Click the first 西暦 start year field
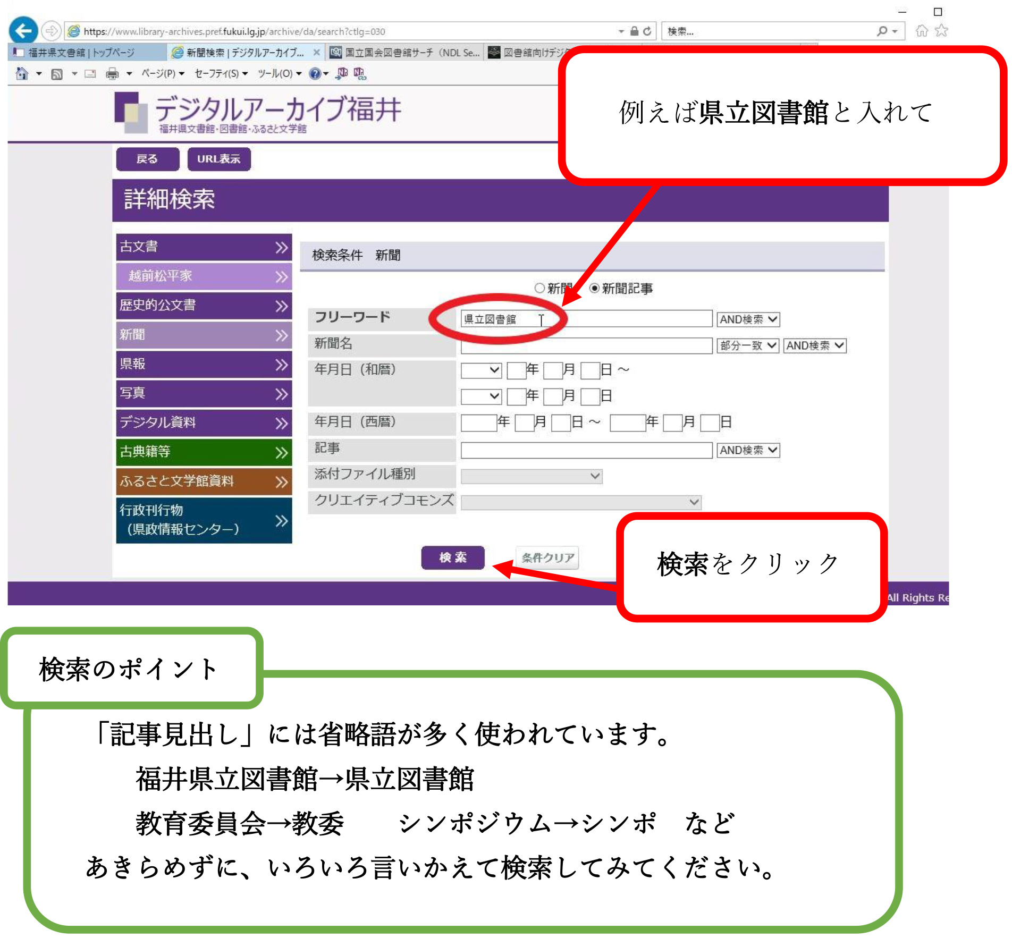Image resolution: width=1012 pixels, height=938 pixels. tap(479, 423)
